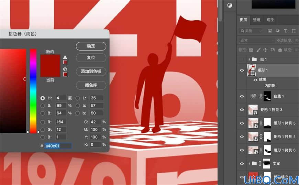The image size is (299, 185).
Task: Click prevent artboard auto-nesting lock icon
Action: [273, 50]
